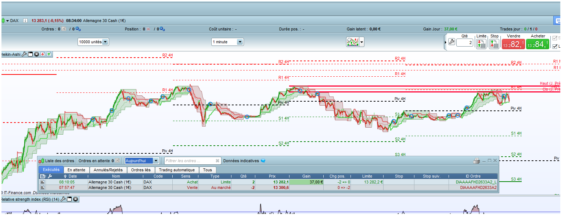
Task: Select the Exécutés tab
Action: point(51,170)
